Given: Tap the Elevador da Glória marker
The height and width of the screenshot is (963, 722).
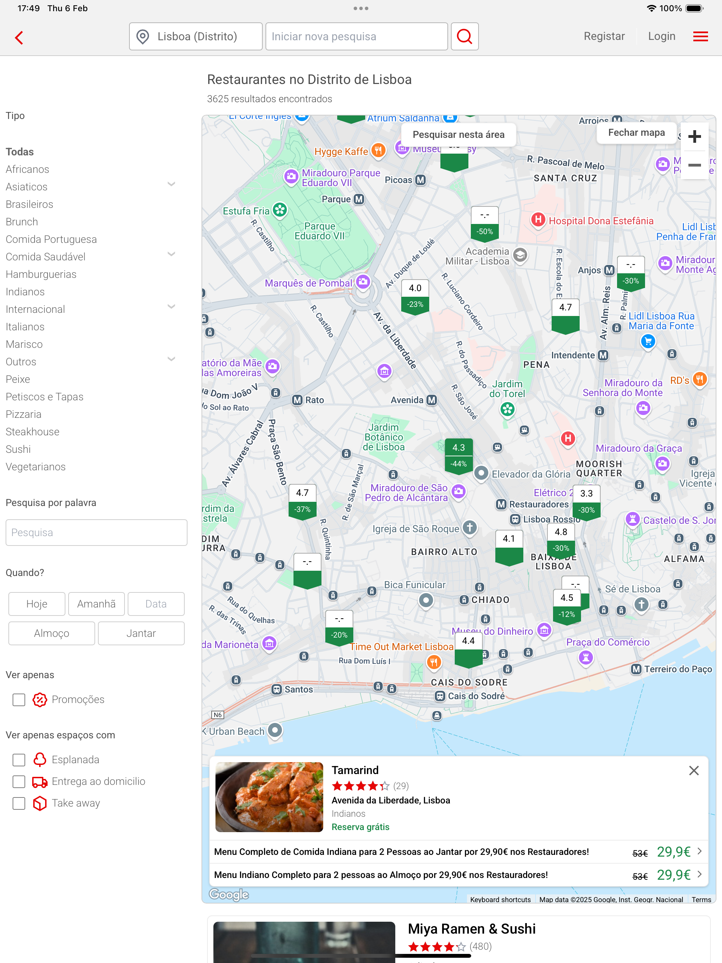Looking at the screenshot, I should click(481, 473).
